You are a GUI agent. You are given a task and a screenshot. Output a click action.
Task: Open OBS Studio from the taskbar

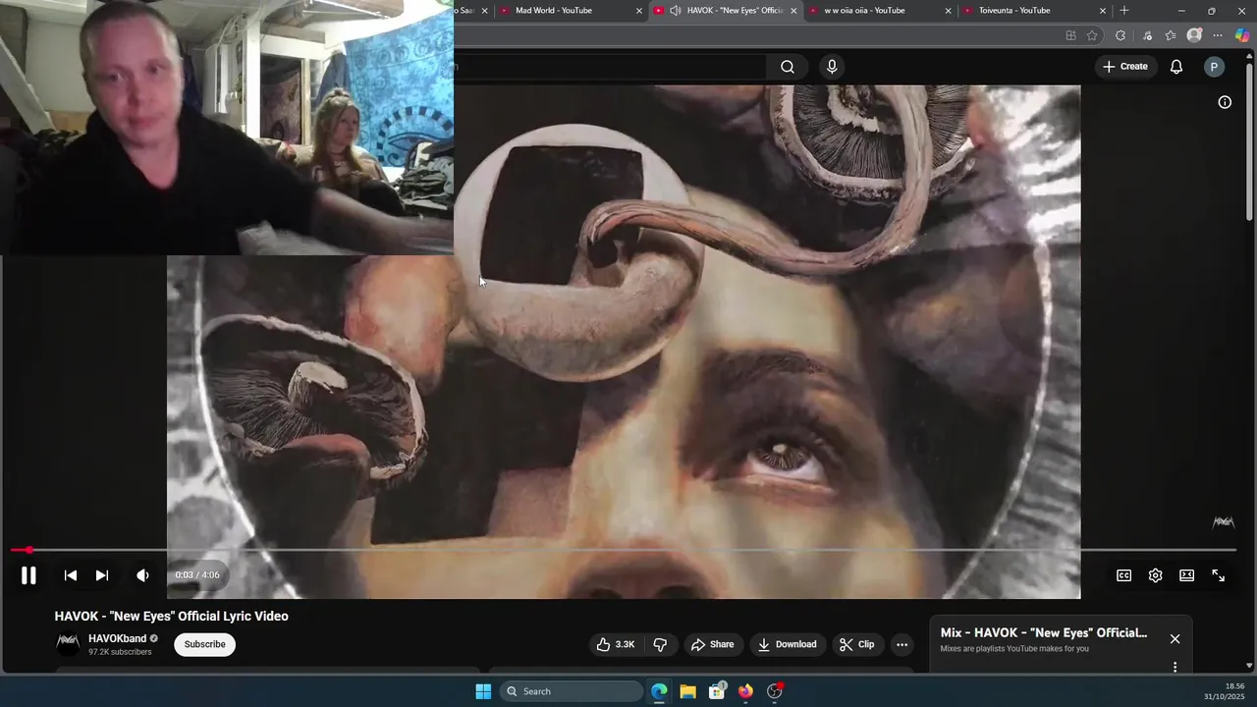(775, 691)
